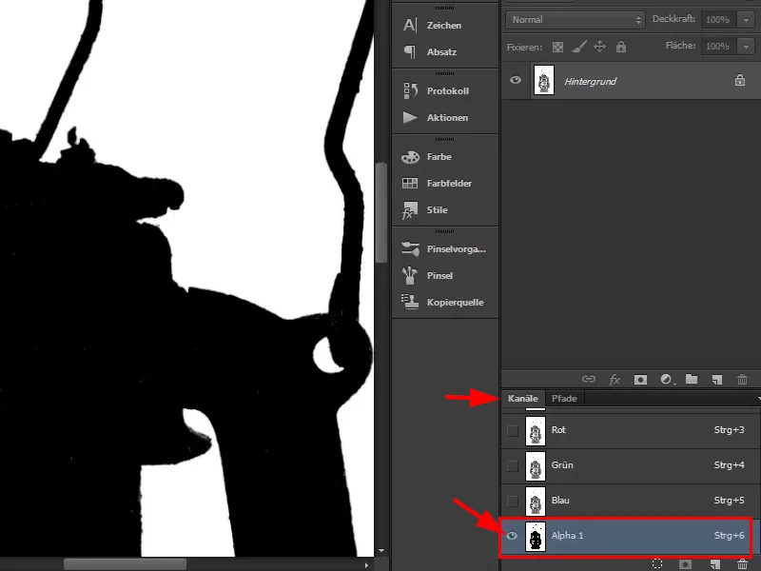Click the lock icon on Hintergrund layer
Viewport: 761px width, 571px height.
[x=740, y=80]
